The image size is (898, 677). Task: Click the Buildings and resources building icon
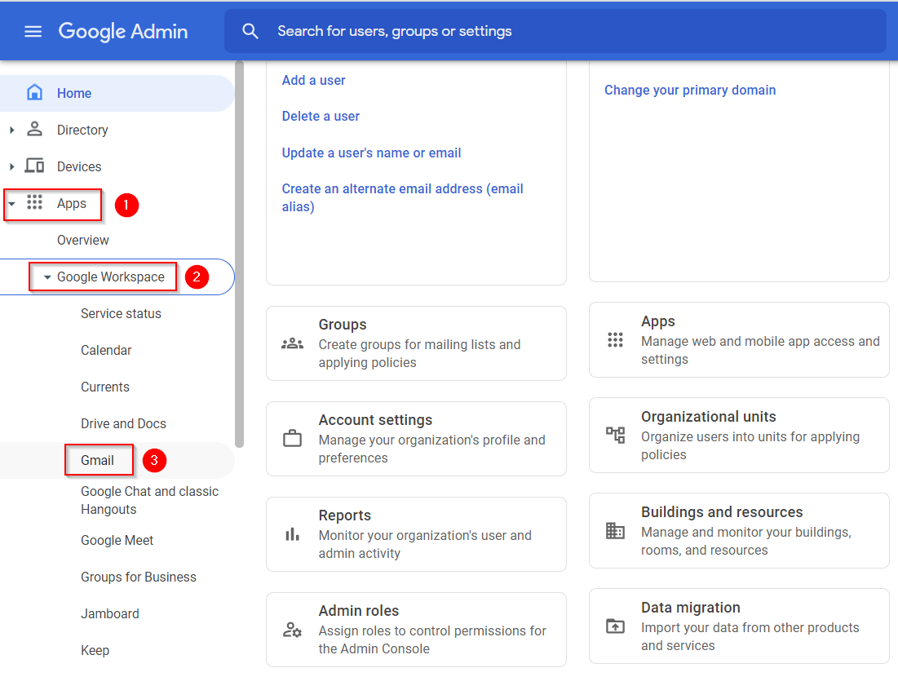615,531
